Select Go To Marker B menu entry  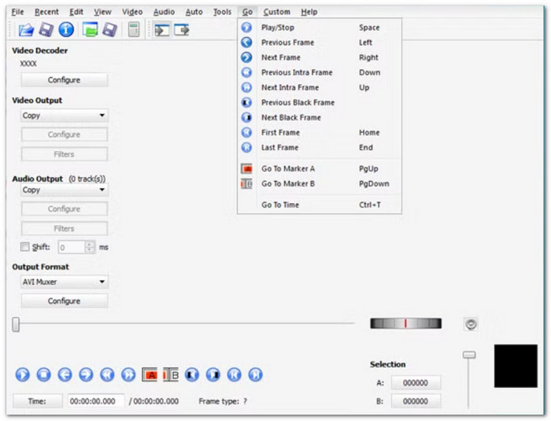pyautogui.click(x=320, y=184)
